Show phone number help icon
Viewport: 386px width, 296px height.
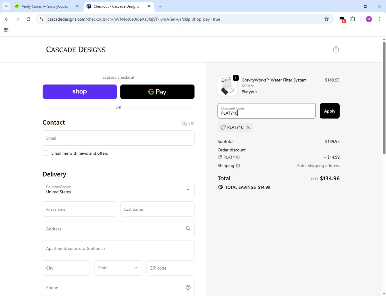188,288
